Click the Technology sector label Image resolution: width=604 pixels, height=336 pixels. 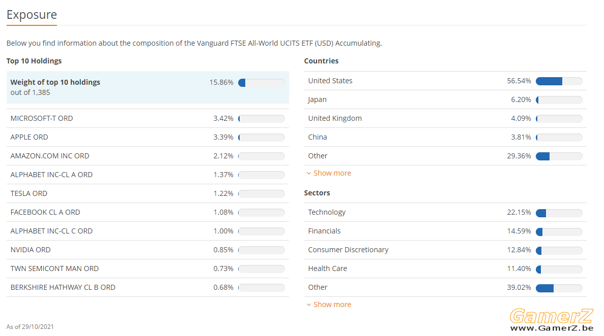(x=327, y=212)
